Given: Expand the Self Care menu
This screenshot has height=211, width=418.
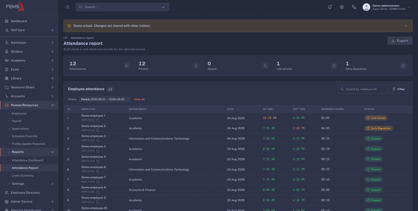Looking at the screenshot, I should (x=29, y=30).
